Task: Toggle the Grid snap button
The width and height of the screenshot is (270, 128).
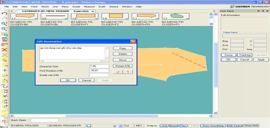Action: click(x=164, y=126)
